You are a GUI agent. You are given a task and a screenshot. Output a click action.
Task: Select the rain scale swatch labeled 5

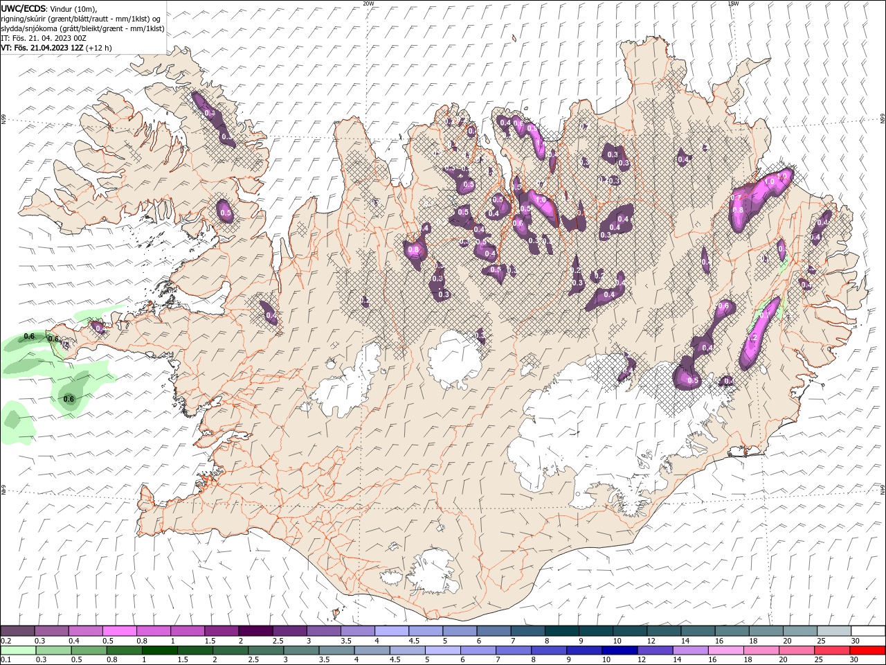coord(443,650)
